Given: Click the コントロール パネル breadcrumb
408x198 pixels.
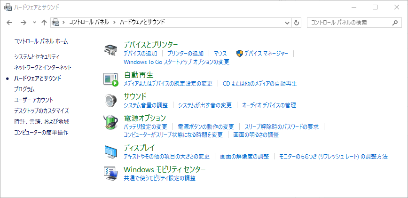Looking at the screenshot, I should point(89,22).
